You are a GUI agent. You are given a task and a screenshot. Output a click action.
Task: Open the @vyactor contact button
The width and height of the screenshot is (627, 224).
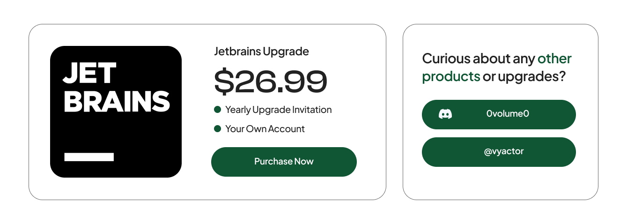pyautogui.click(x=498, y=152)
